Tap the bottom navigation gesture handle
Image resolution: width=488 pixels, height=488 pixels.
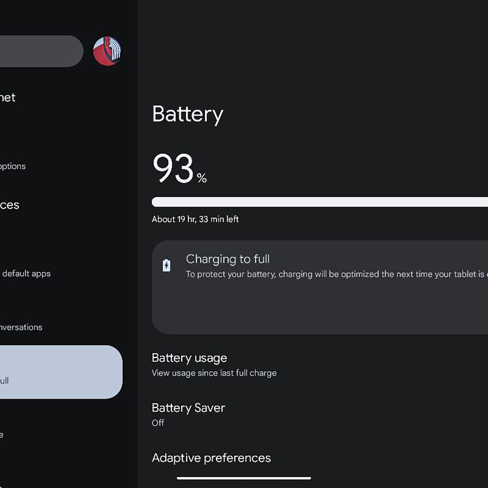244,478
